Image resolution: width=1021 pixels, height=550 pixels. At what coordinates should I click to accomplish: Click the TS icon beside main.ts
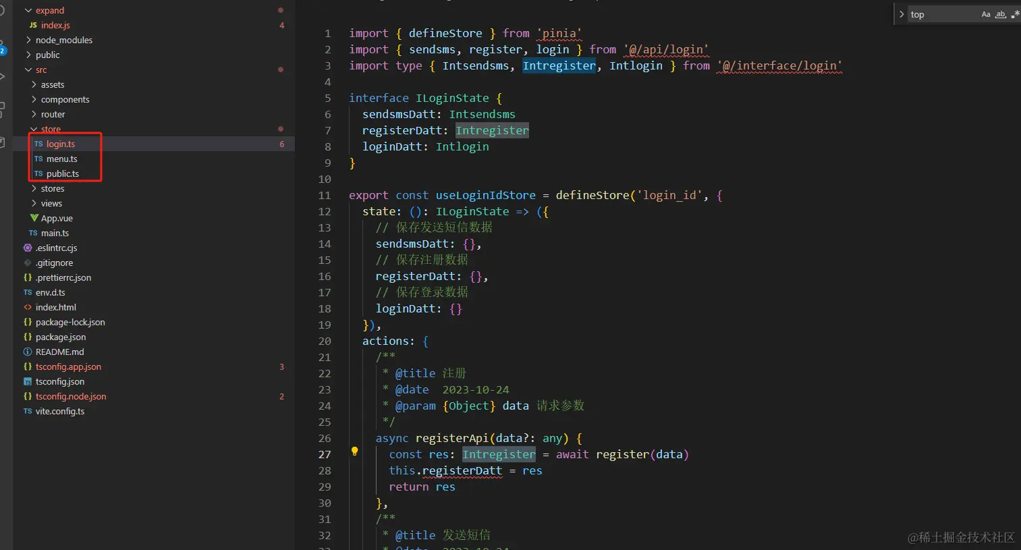33,233
